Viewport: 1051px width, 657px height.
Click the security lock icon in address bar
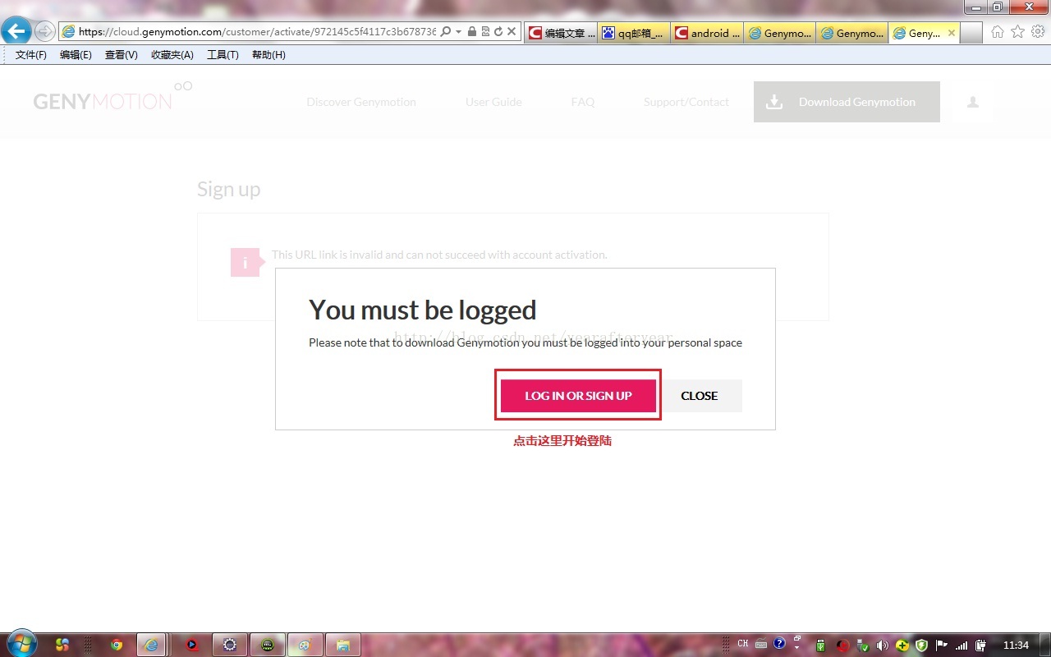pyautogui.click(x=472, y=32)
